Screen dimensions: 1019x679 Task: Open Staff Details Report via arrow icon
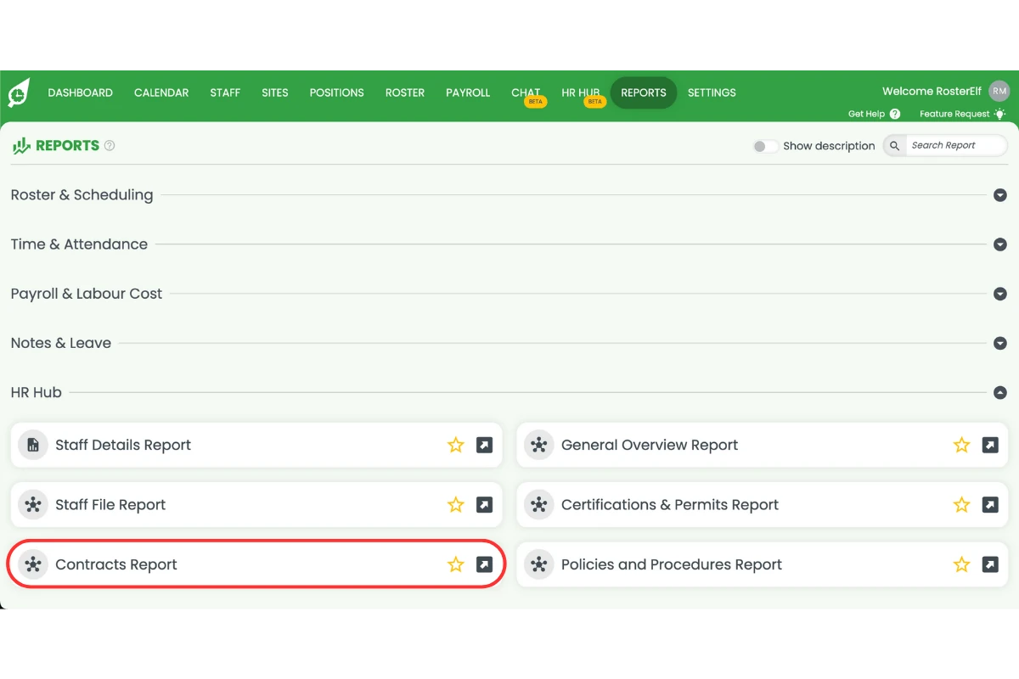(x=484, y=445)
